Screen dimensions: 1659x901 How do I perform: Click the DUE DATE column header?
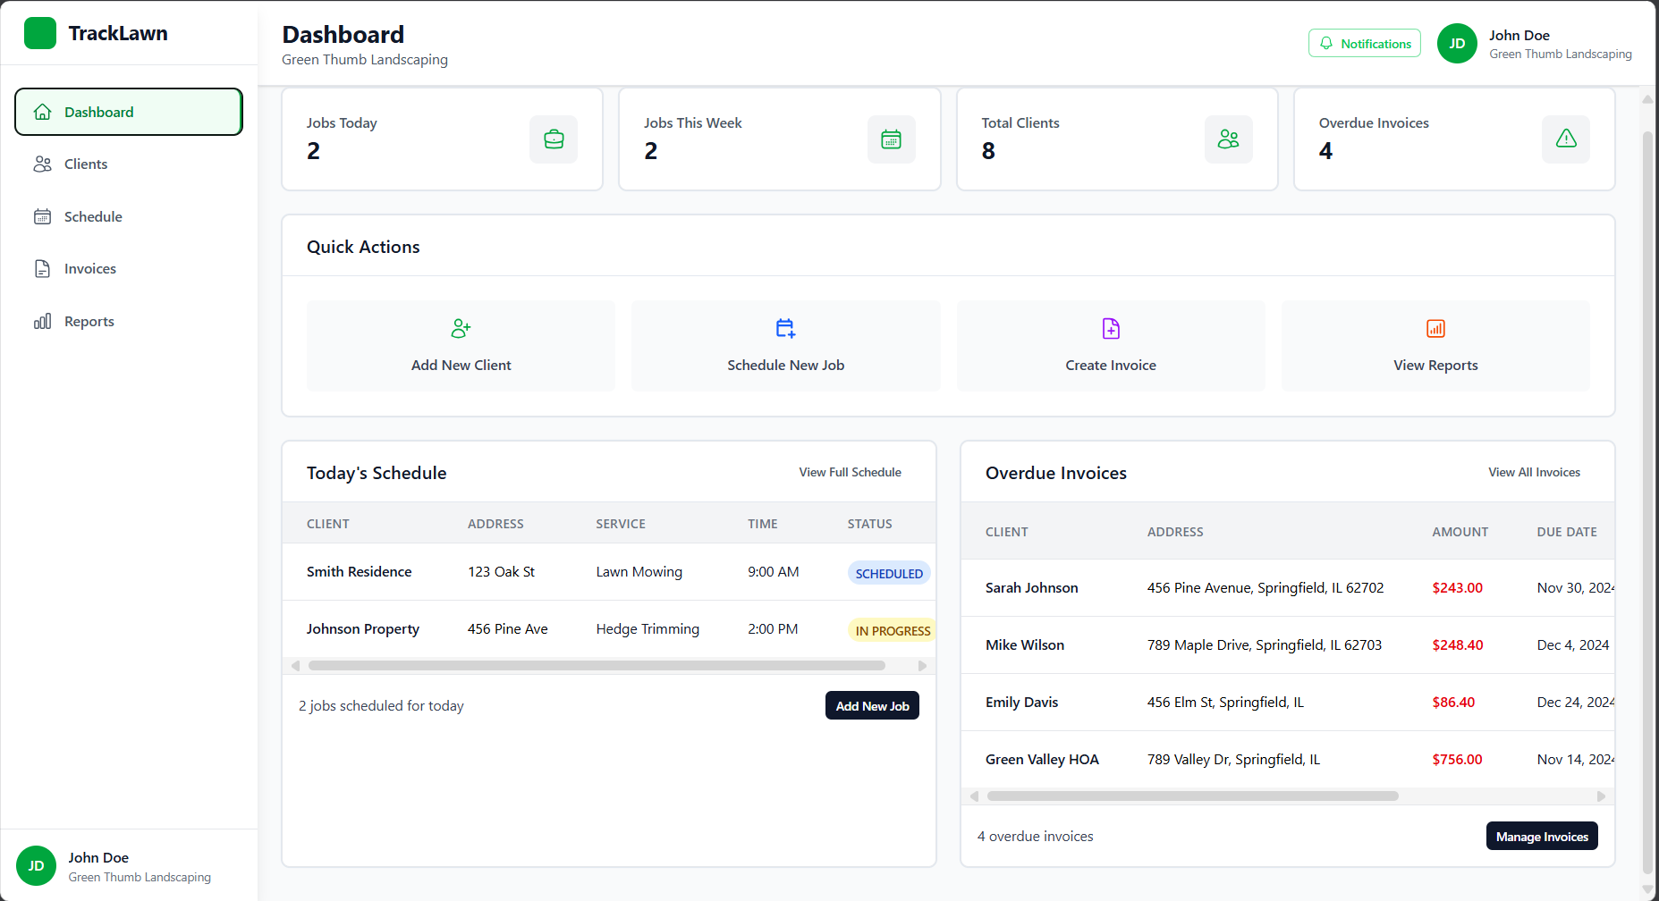click(x=1566, y=531)
